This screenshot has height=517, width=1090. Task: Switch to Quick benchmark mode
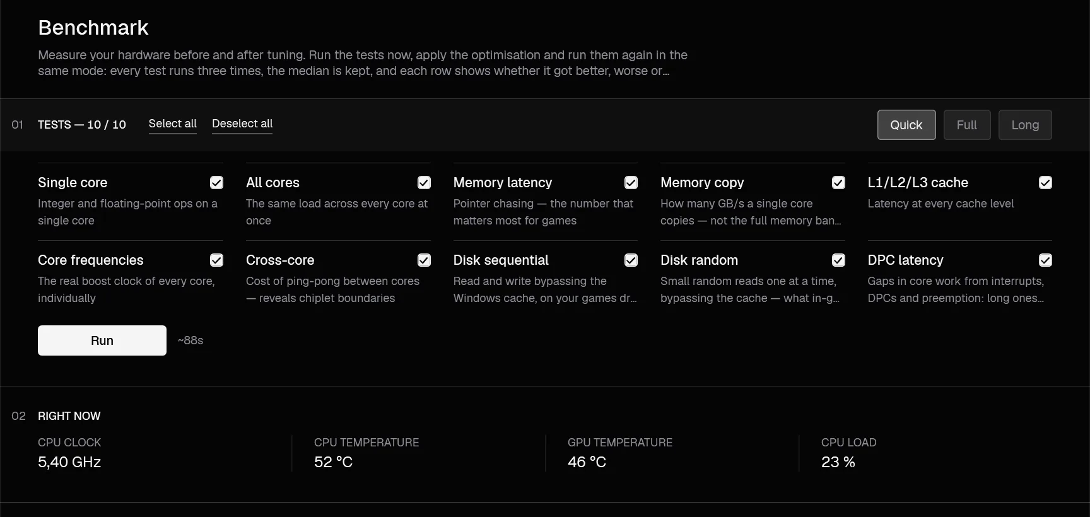[906, 125]
